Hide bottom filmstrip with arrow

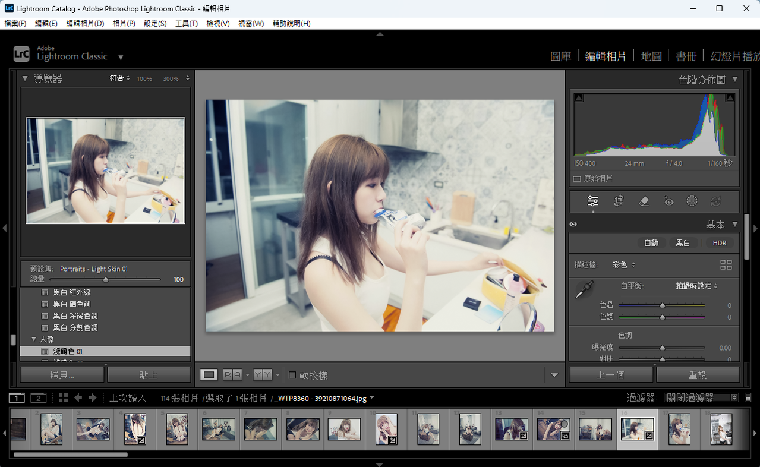tap(380, 464)
